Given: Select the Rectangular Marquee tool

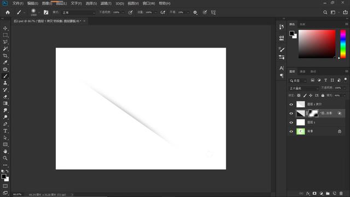Looking at the screenshot, I should pos(5,35).
